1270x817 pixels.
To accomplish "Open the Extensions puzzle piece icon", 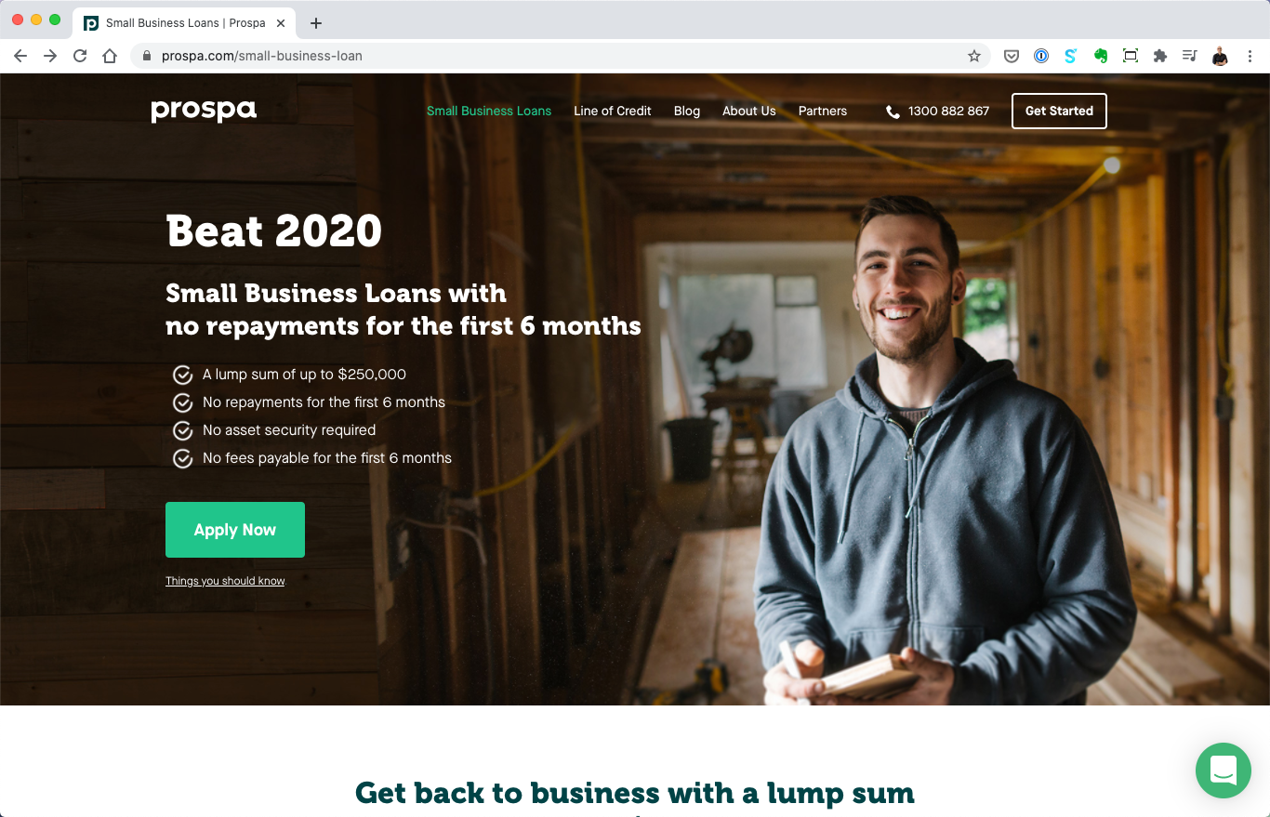I will (x=1159, y=56).
